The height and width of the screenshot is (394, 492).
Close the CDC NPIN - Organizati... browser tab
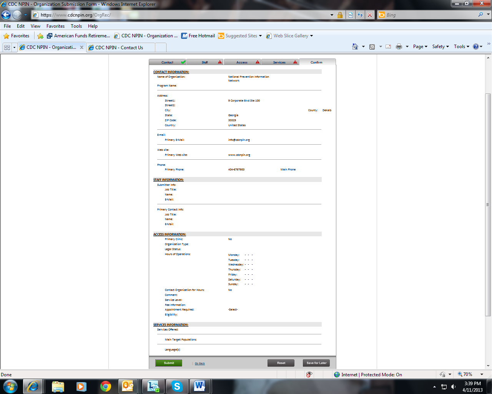(81, 47)
